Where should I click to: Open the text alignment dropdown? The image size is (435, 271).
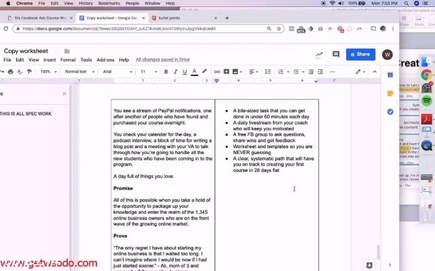coord(254,72)
